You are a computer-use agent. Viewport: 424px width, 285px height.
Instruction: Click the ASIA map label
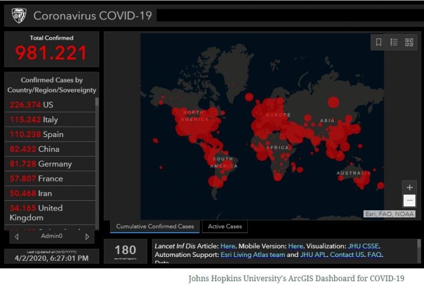pyautogui.click(x=327, y=120)
